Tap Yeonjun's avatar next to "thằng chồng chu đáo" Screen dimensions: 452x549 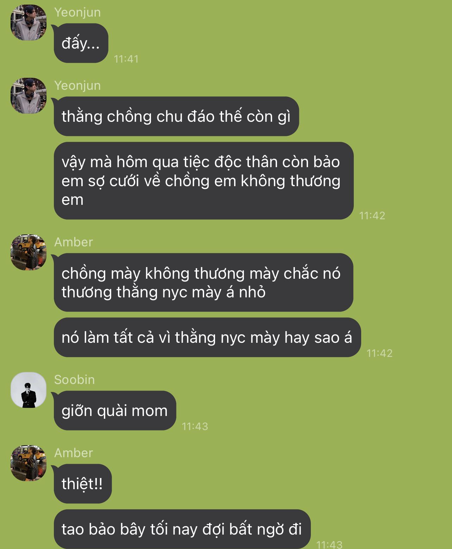[29, 96]
